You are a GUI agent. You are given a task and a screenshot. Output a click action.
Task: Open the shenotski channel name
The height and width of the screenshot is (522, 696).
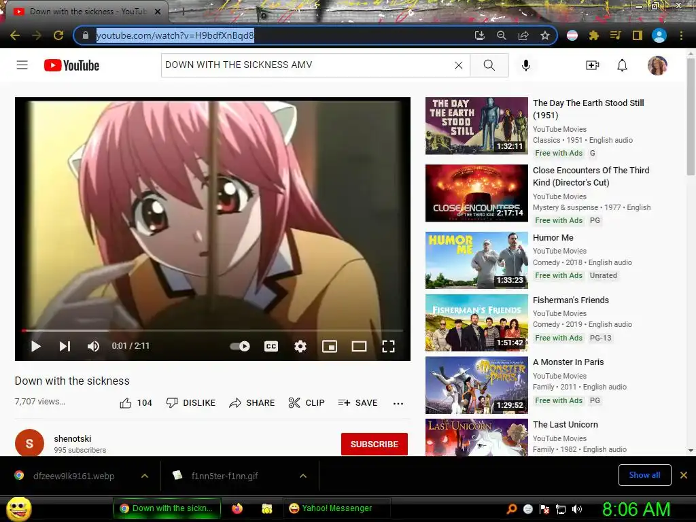point(73,438)
